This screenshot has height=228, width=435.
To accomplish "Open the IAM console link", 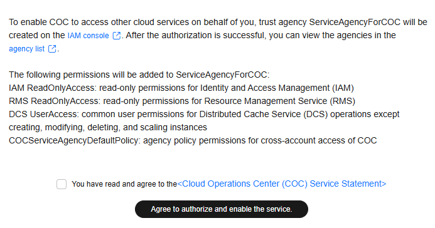I will point(89,36).
